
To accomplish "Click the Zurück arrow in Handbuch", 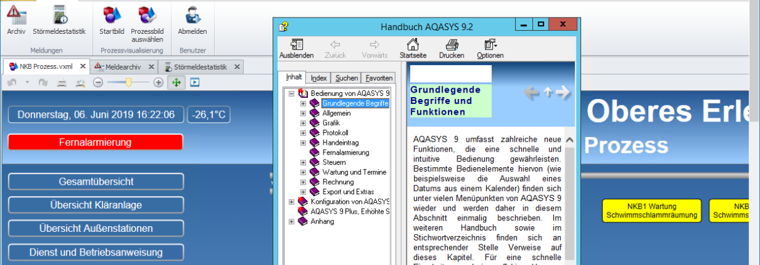I will (335, 49).
